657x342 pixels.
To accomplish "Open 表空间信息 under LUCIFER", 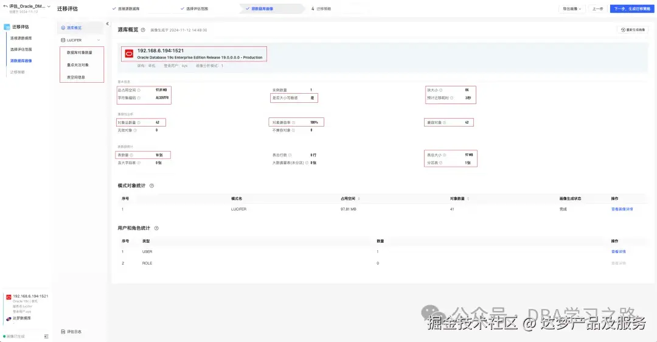I will tap(76, 77).
